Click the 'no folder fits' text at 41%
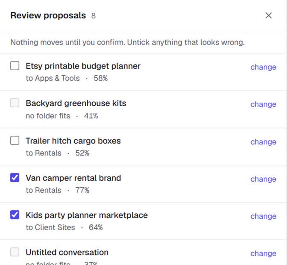 (48, 116)
